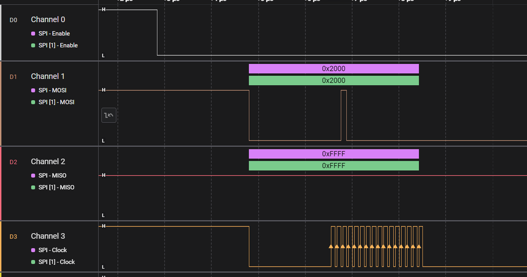Click the purple 0x2000 MOSI decode bubble

click(x=334, y=69)
